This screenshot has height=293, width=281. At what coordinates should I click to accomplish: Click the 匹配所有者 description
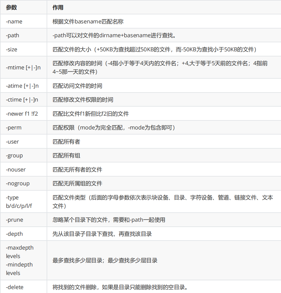(x=66, y=142)
